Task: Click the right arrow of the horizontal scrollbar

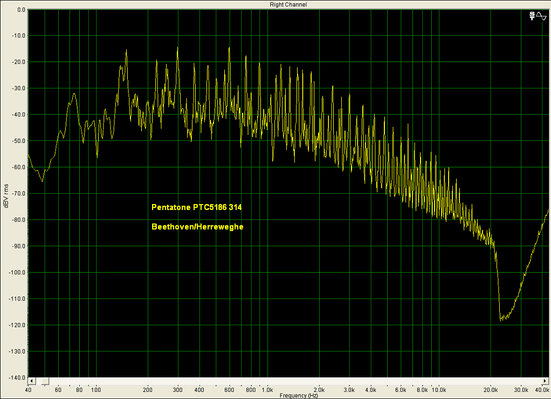Action: pos(545,381)
